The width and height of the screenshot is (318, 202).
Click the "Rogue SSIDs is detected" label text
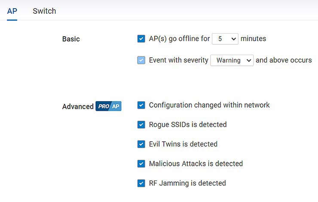pos(187,124)
